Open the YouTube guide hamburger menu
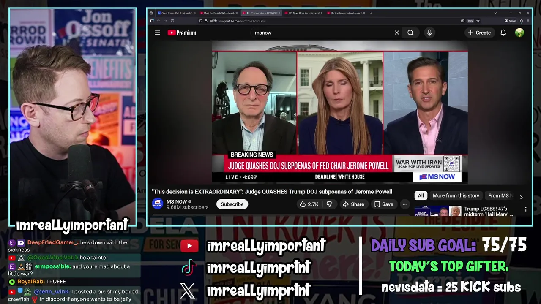Screen dimensions: 541x304 coord(157,33)
